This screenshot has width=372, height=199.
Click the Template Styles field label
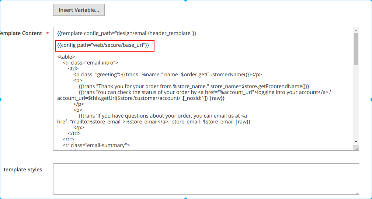pos(22,170)
